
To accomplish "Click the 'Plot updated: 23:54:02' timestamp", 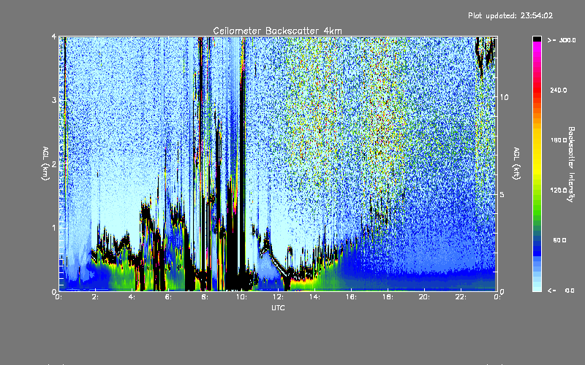I will point(510,15).
